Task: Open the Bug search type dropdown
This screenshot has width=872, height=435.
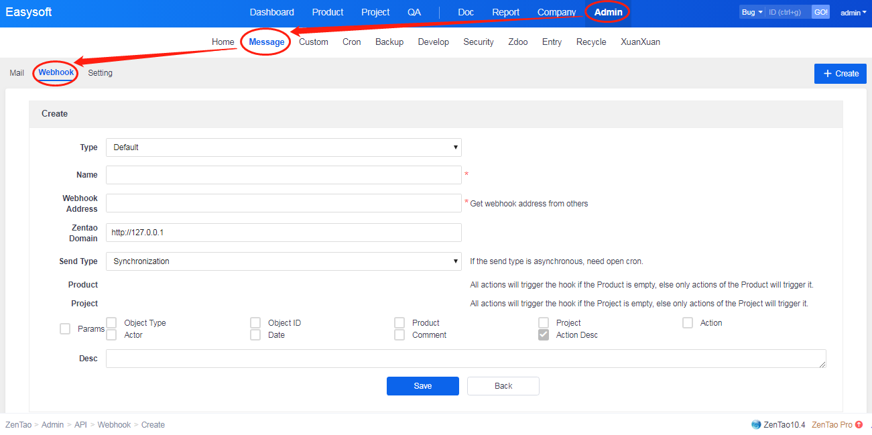Action: click(x=751, y=12)
